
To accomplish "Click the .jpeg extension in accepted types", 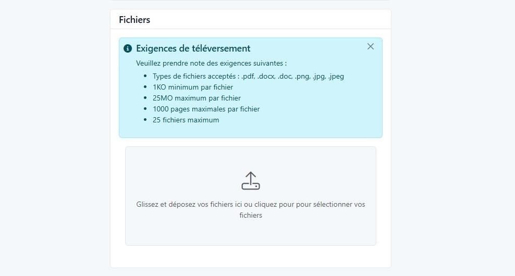I will click(x=336, y=77).
